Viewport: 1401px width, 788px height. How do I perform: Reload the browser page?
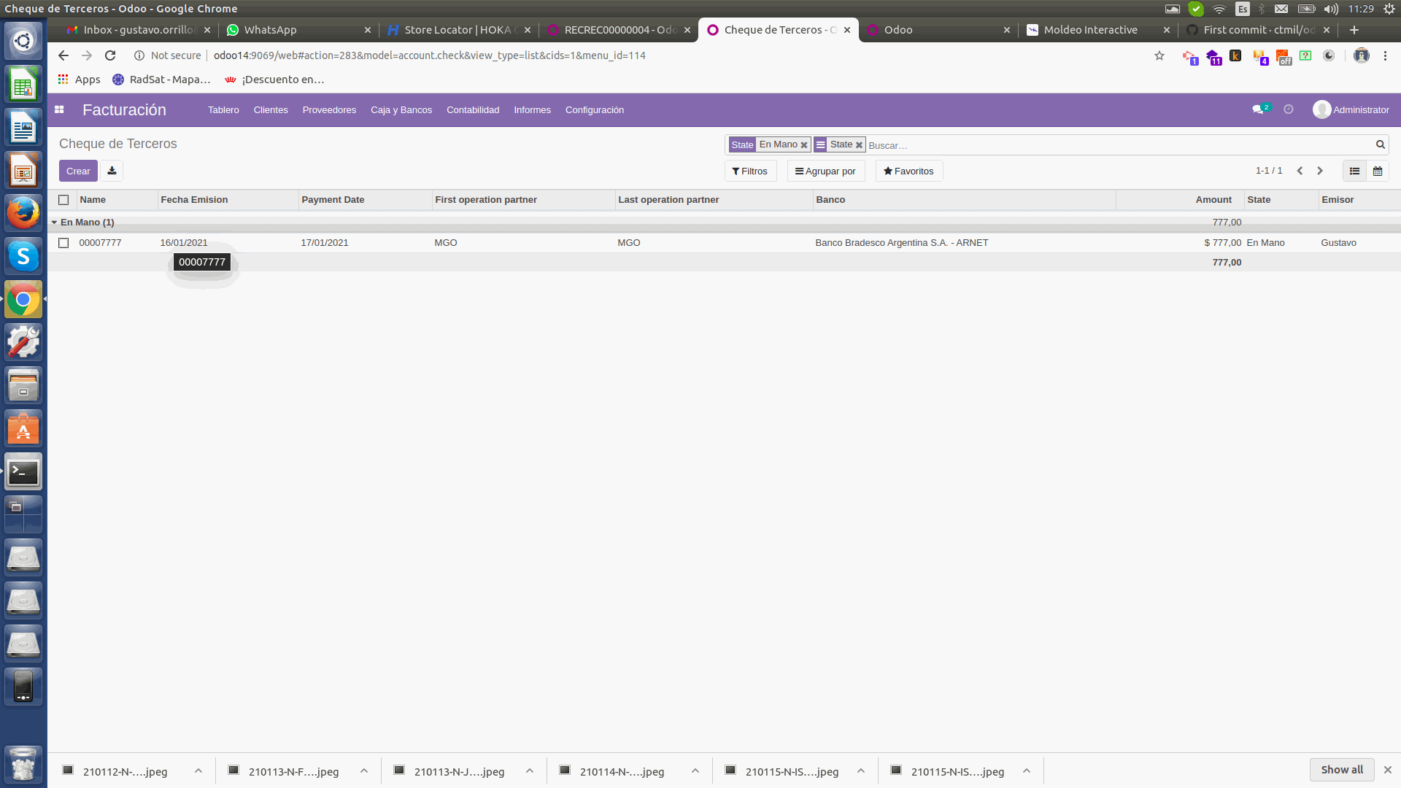point(110,55)
